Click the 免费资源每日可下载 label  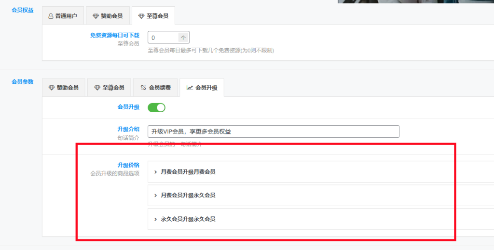coord(115,35)
